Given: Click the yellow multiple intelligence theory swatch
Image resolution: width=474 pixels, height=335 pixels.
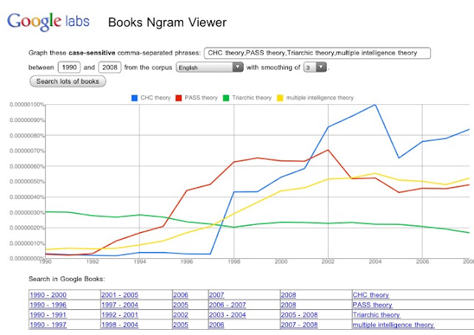Looking at the screenshot, I should [280, 98].
